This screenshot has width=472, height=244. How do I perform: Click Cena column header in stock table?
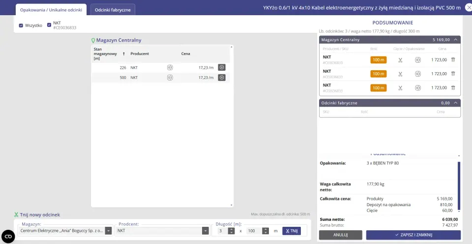pyautogui.click(x=185, y=54)
